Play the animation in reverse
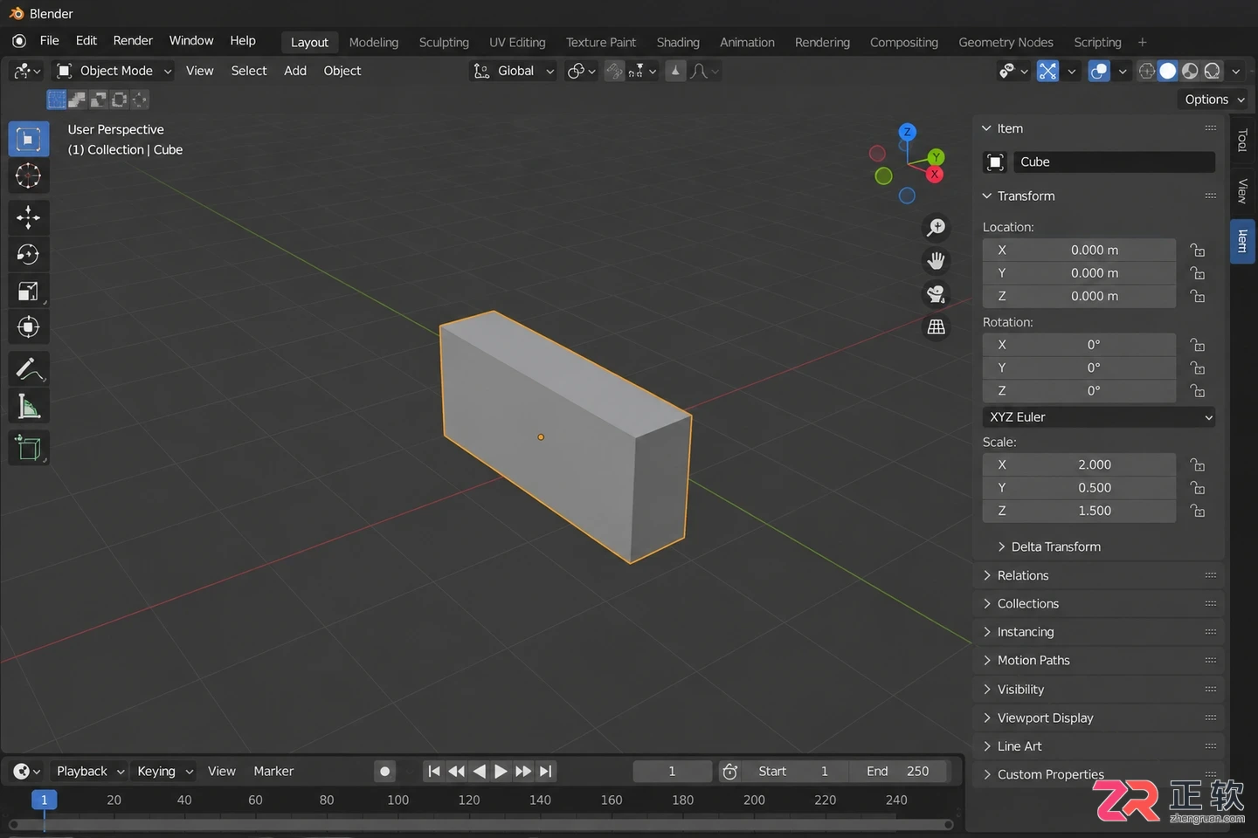This screenshot has height=838, width=1258. (479, 772)
